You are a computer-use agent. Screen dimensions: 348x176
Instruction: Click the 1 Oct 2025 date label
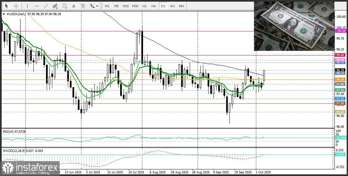point(263,172)
